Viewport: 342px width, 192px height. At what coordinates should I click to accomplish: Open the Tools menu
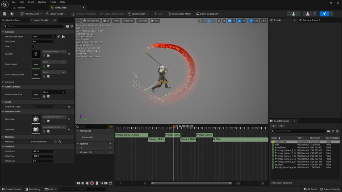tap(53, 2)
